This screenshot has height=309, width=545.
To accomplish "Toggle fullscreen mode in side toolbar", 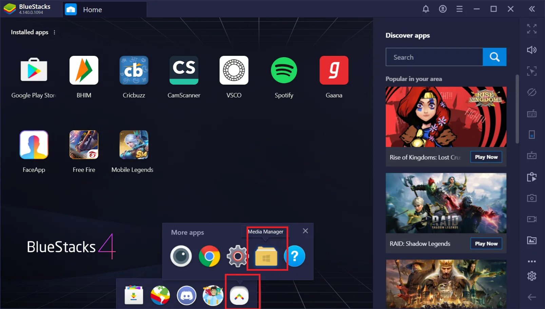I will (532, 29).
